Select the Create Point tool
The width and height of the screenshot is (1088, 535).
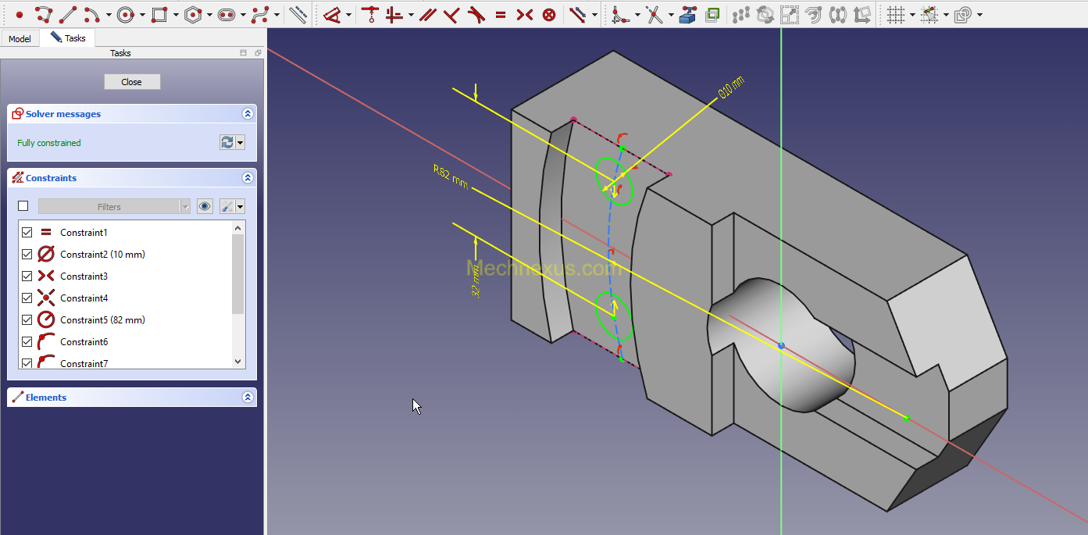20,14
